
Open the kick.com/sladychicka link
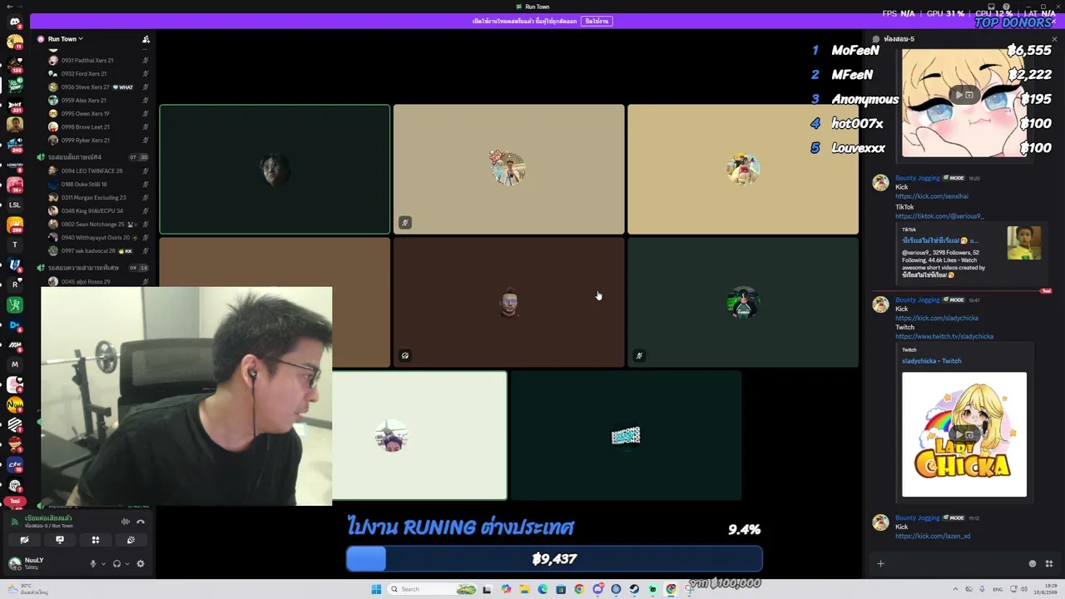click(x=937, y=318)
